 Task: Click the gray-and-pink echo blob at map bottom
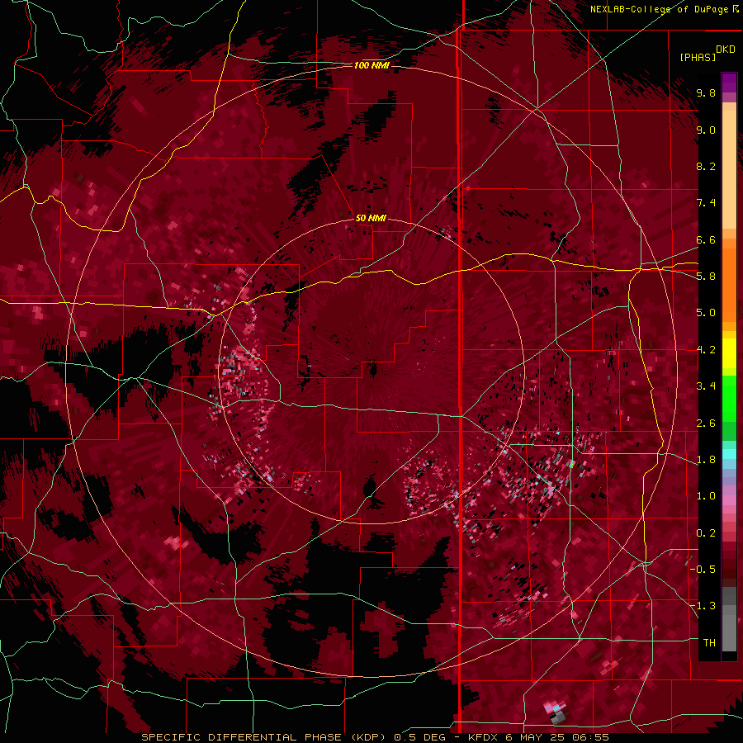point(556,712)
